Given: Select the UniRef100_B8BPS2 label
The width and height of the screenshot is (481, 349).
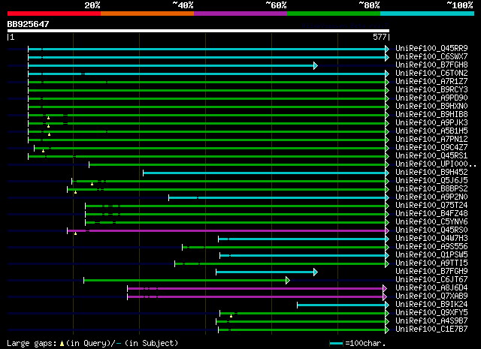Looking at the screenshot, I should pyautogui.click(x=431, y=189).
